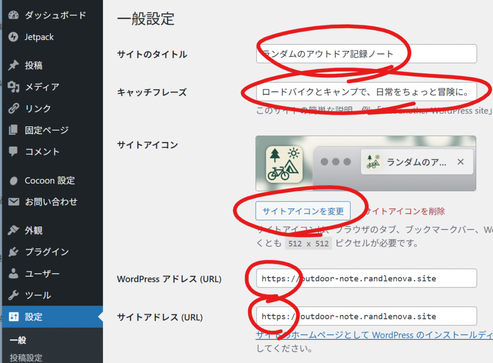Open the Cocoon 設定 menu
The width and height of the screenshot is (493, 363).
pos(50,180)
